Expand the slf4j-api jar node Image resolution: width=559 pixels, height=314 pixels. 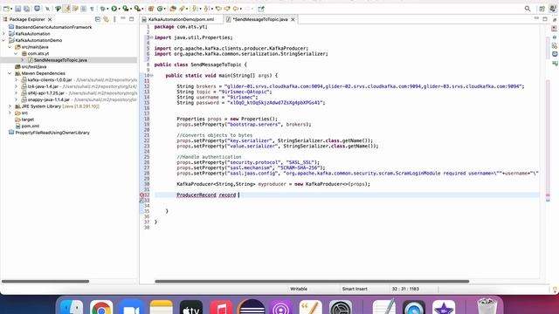16,93
